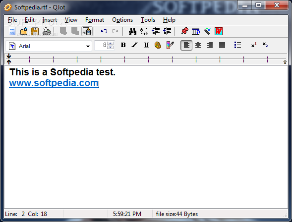Image resolution: width=292 pixels, height=222 pixels.
Task: Minimize the QJot window
Action: pos(245,5)
